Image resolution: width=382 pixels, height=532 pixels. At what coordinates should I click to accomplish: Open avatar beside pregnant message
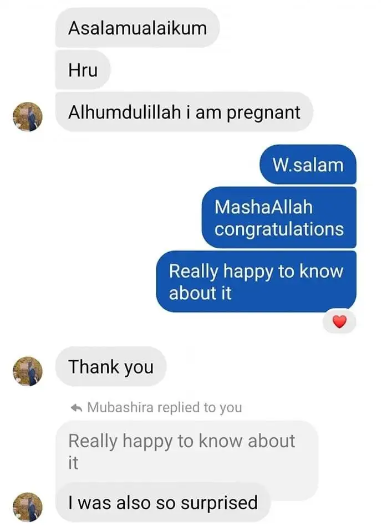coord(28,117)
